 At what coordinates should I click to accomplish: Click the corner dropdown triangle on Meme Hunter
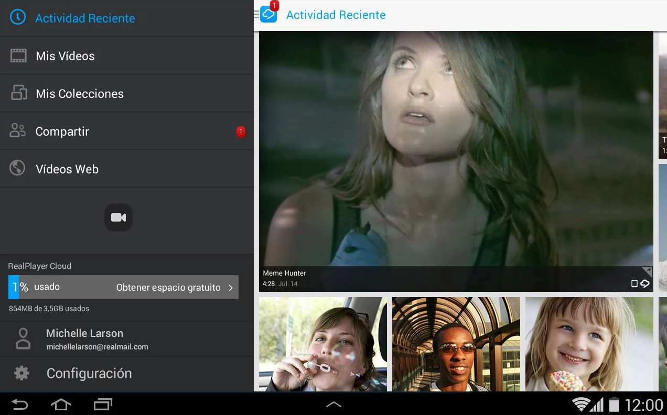[648, 271]
